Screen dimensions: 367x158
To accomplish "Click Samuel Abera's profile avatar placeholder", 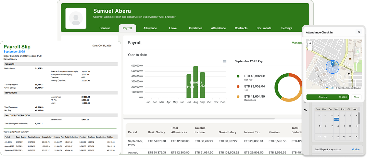I will coord(76,18).
